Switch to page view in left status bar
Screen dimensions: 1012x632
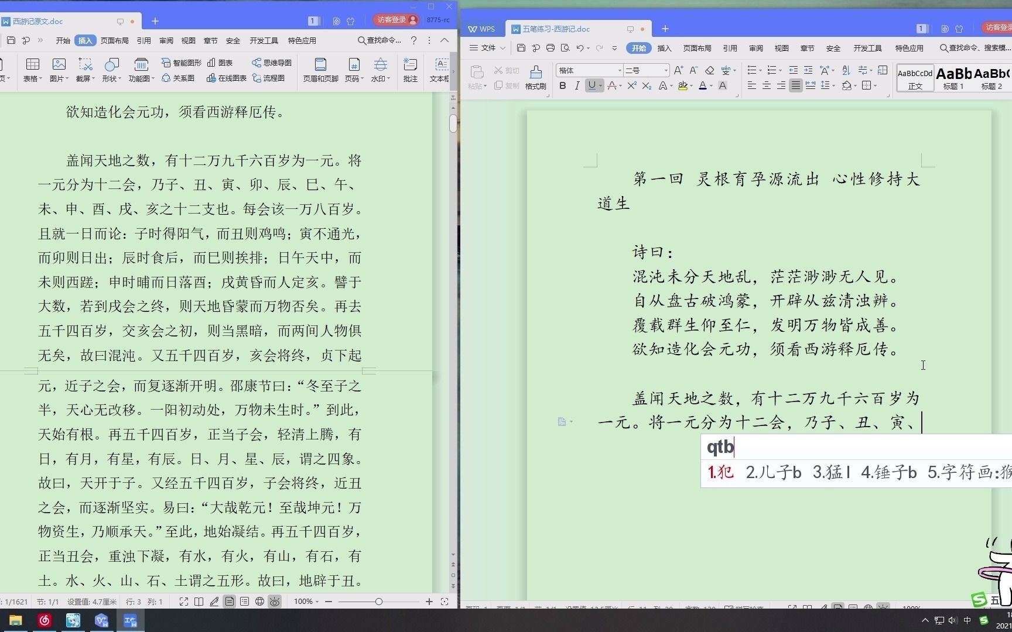229,602
